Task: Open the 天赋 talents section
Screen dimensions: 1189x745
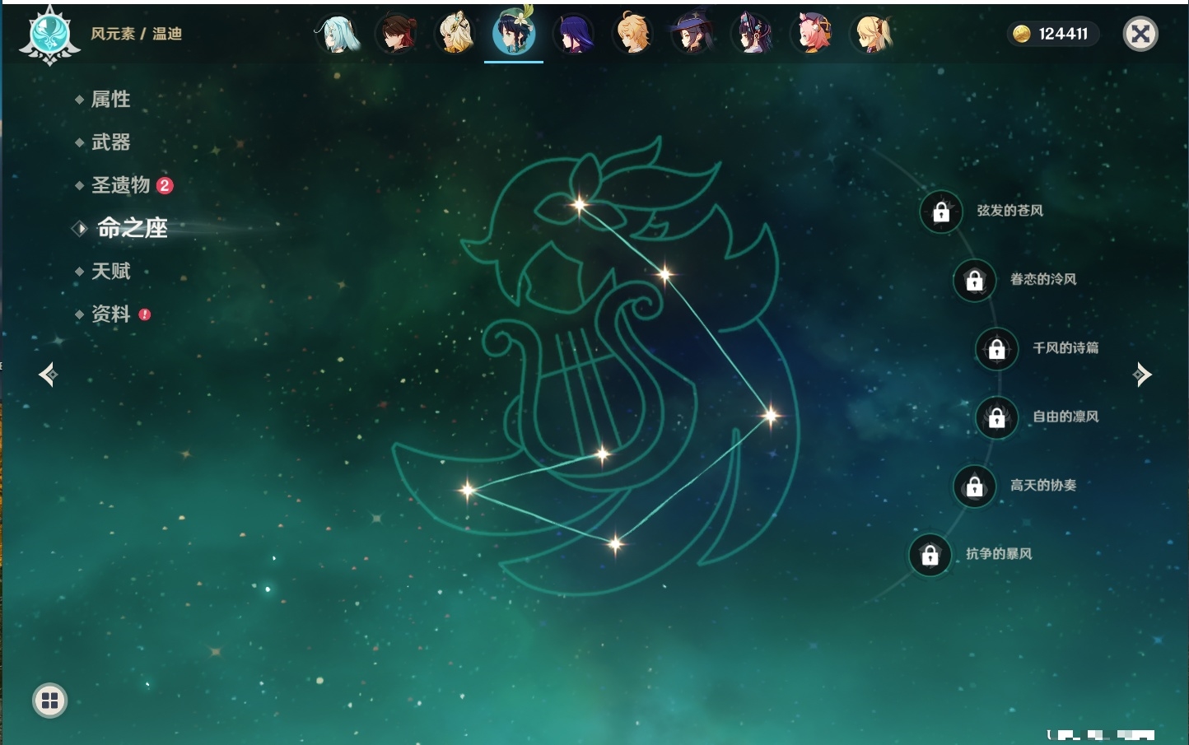Action: tap(110, 271)
